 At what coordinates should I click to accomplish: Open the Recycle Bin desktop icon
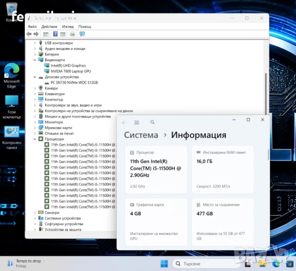pyautogui.click(x=11, y=12)
